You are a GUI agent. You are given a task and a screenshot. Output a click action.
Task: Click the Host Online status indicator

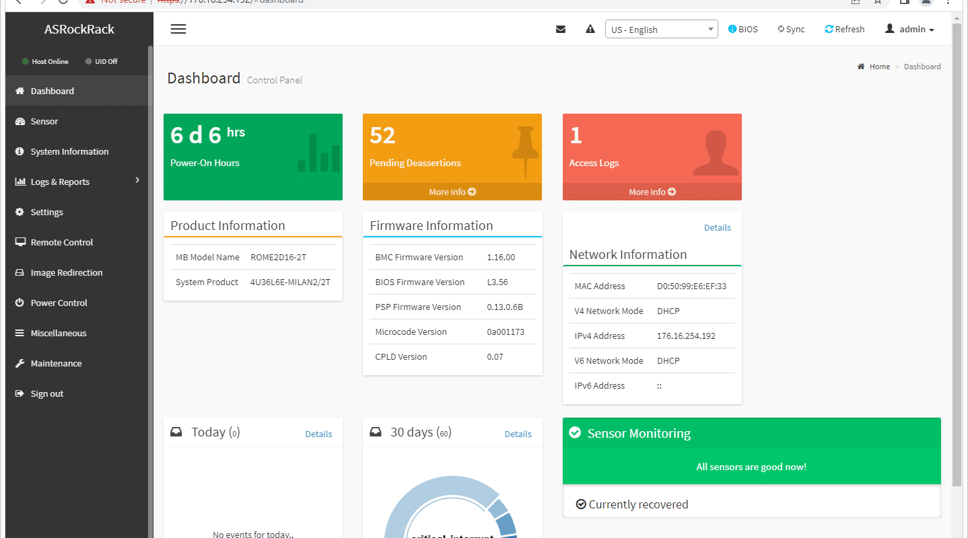(45, 61)
